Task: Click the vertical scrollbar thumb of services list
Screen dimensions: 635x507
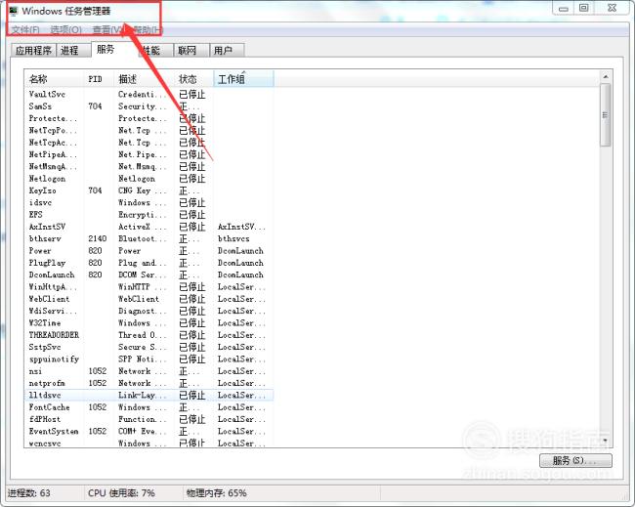Action: pyautogui.click(x=606, y=115)
